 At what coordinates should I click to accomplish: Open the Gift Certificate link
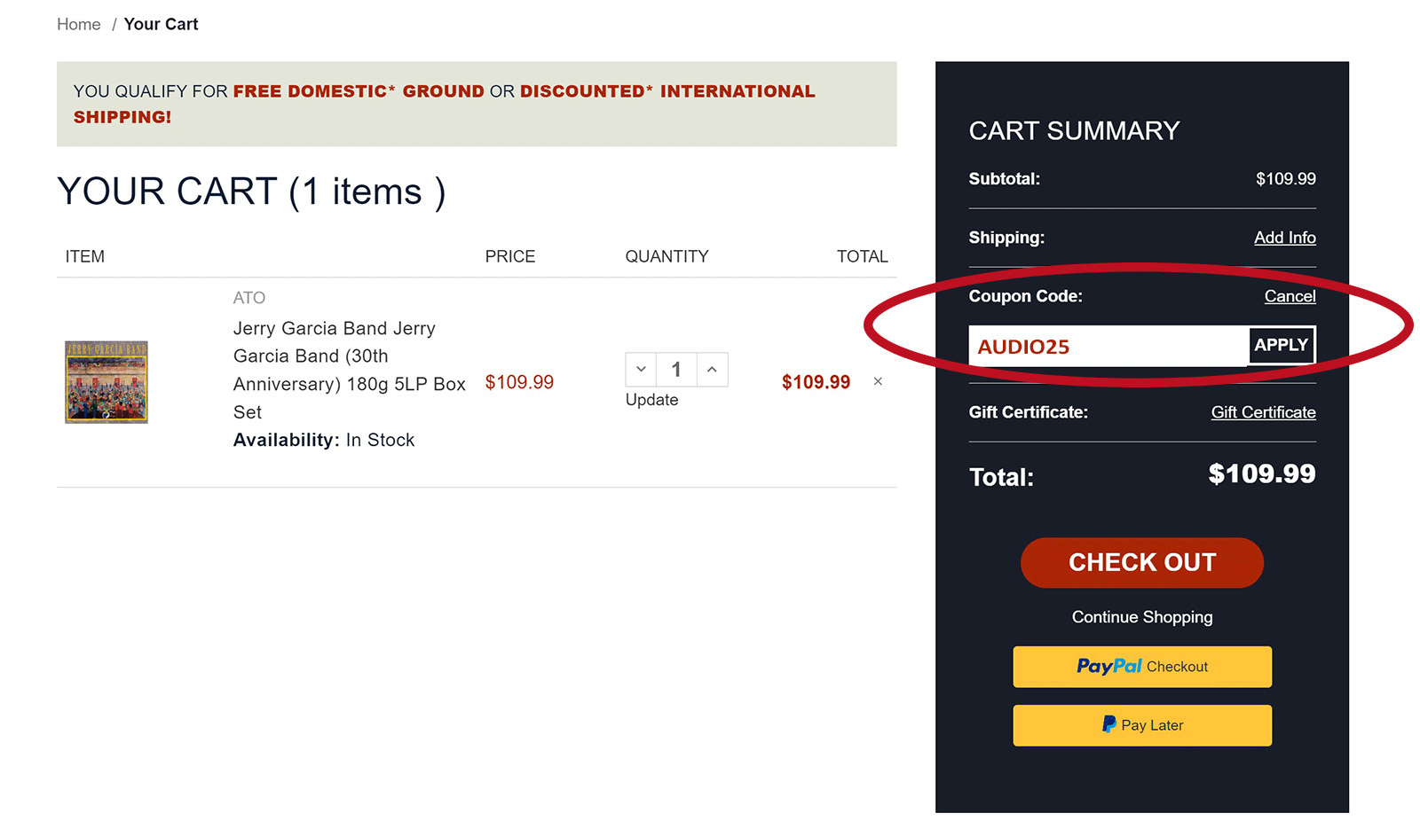coord(1263,412)
